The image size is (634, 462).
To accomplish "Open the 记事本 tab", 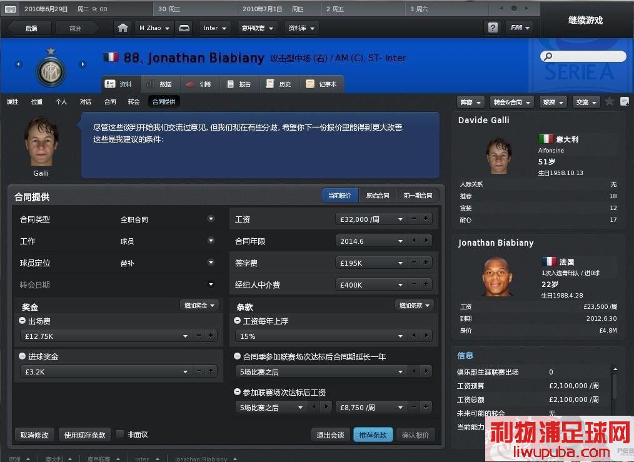I will pyautogui.click(x=322, y=84).
